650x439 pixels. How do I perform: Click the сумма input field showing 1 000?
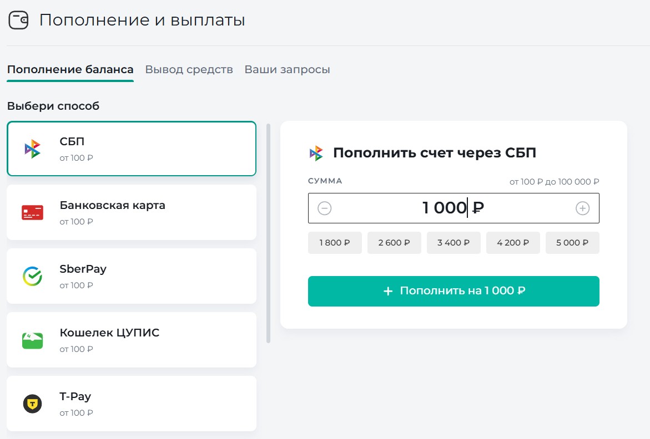452,208
